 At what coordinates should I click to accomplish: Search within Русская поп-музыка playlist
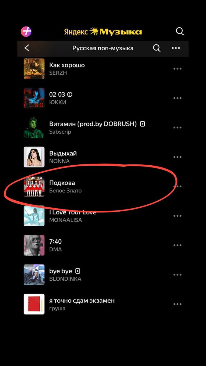[157, 48]
